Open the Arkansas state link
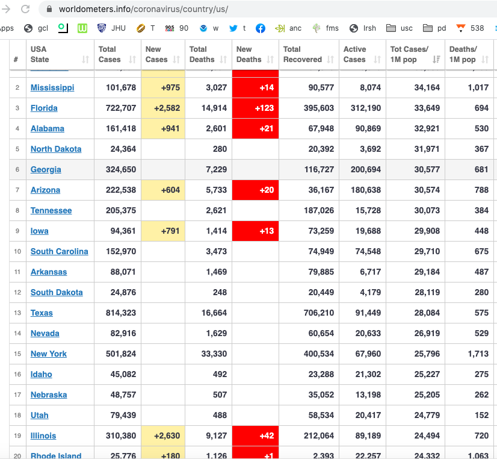The width and height of the screenshot is (497, 459). coord(49,272)
